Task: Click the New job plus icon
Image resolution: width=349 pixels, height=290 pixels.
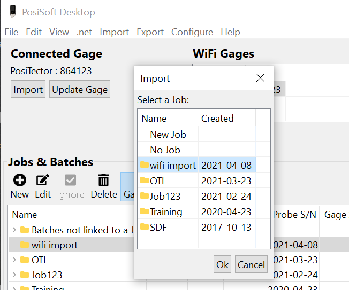Action: (x=19, y=181)
